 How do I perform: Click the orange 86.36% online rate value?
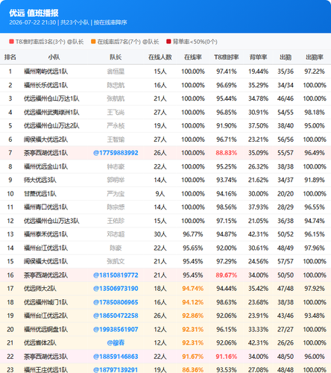coord(193,370)
